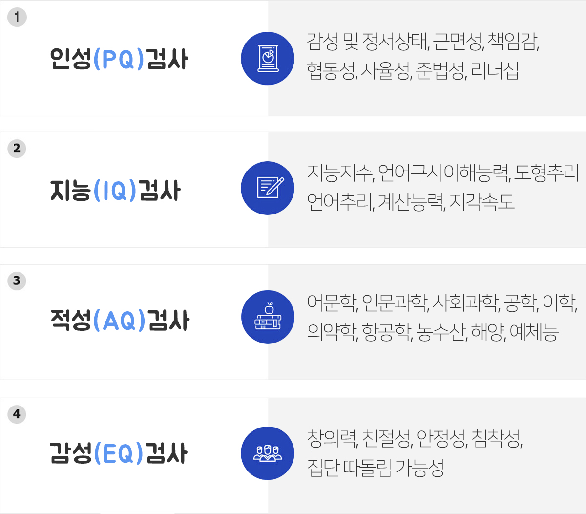586x514 pixels.
Task: Click the text starting with 어문학, 인문과학
Action: pos(442,303)
